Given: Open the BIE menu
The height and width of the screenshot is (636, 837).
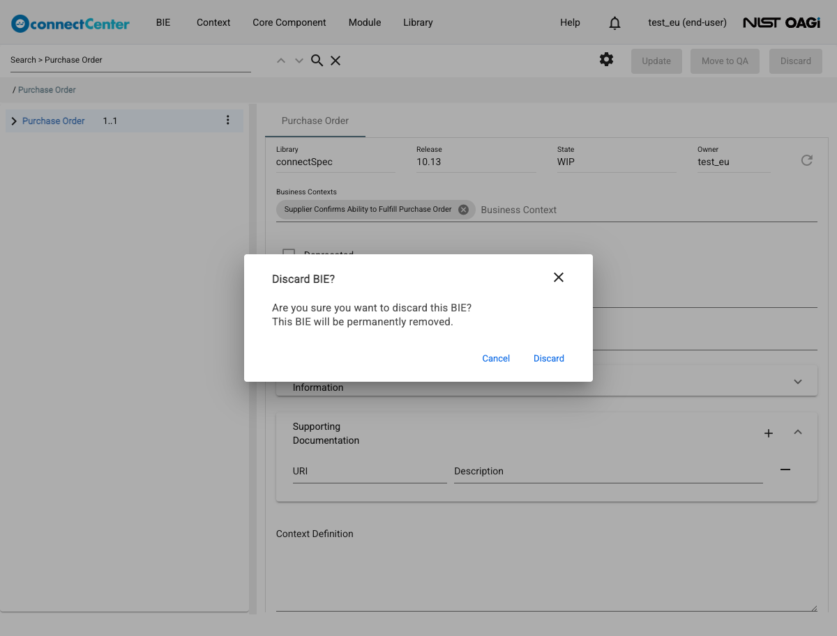Looking at the screenshot, I should (x=163, y=22).
